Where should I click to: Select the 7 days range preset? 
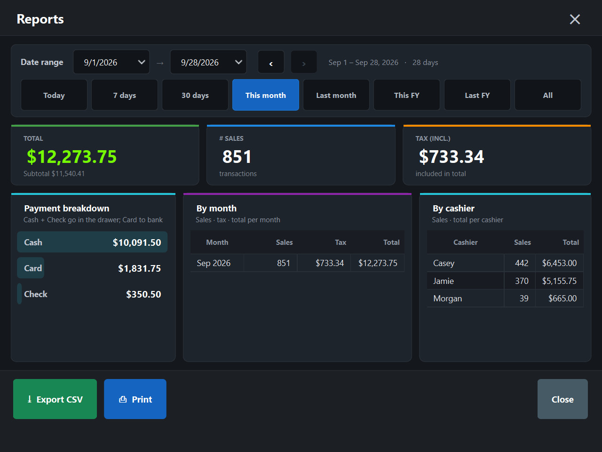(x=125, y=95)
